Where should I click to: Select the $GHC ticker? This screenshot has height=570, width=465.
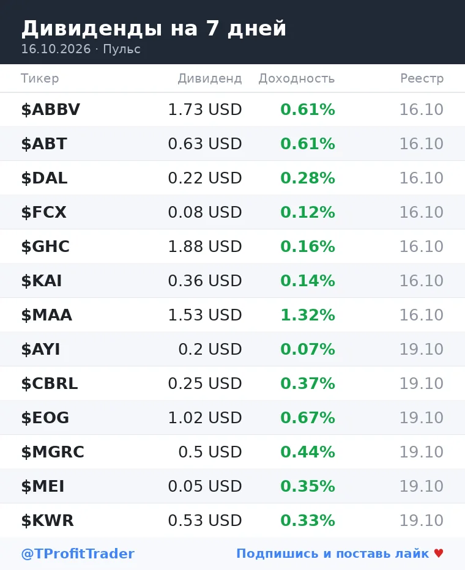click(x=45, y=246)
